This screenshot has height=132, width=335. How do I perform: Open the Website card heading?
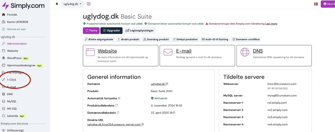point(107,51)
